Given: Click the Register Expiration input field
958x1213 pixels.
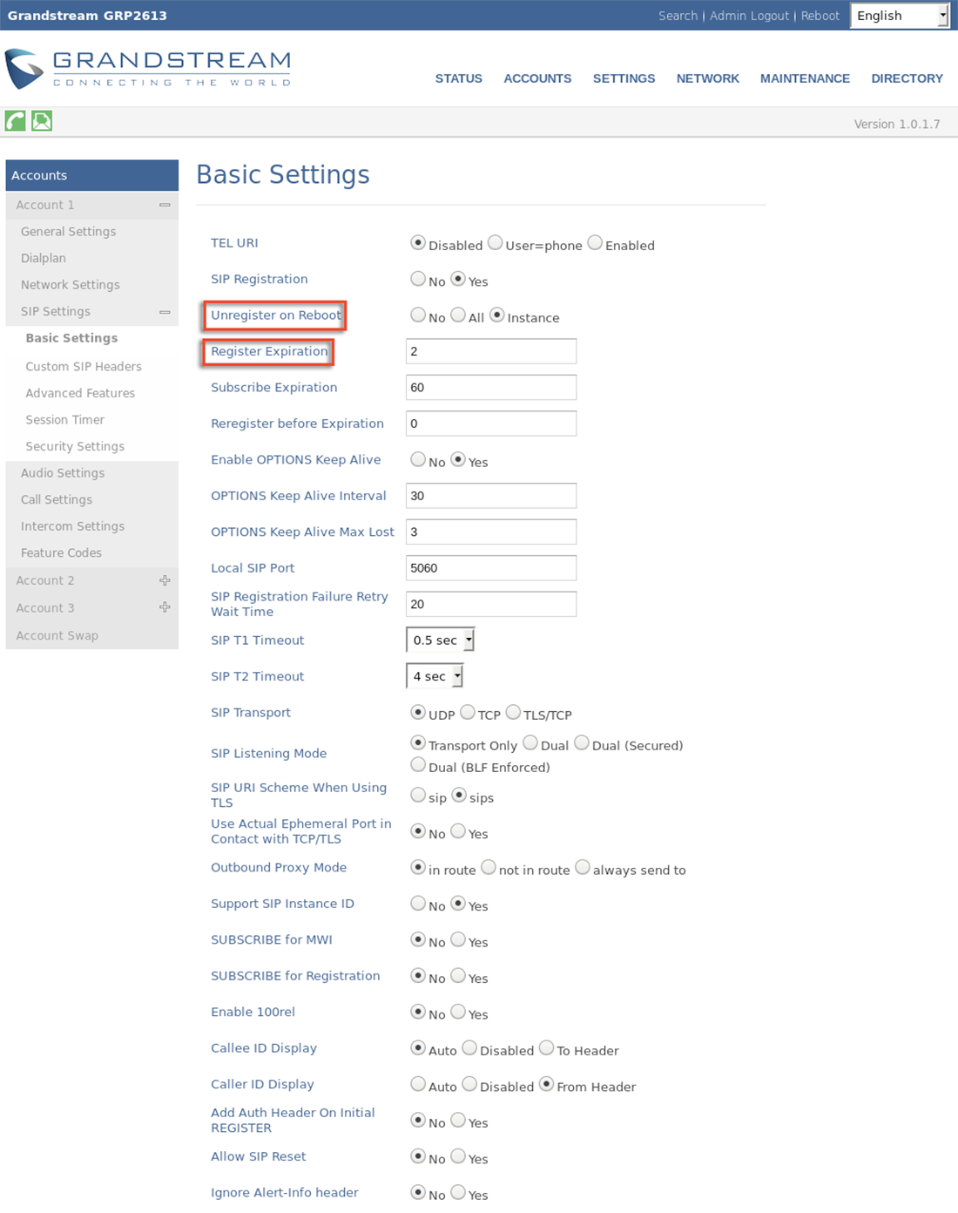Looking at the screenshot, I should click(x=491, y=351).
